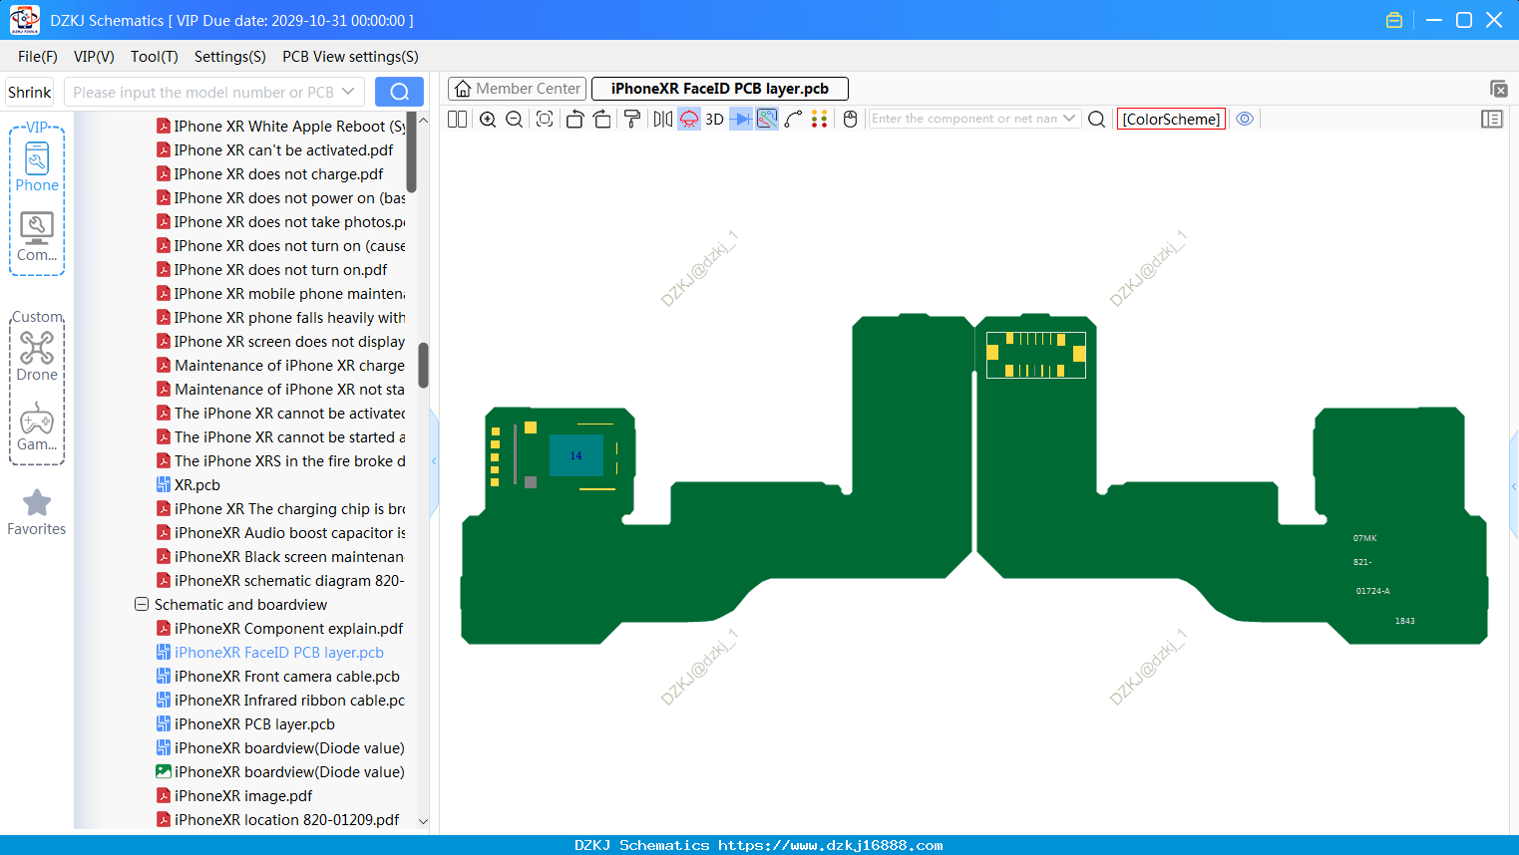Open the Drone category
Image resolution: width=1519 pixels, height=855 pixels.
coord(37,356)
